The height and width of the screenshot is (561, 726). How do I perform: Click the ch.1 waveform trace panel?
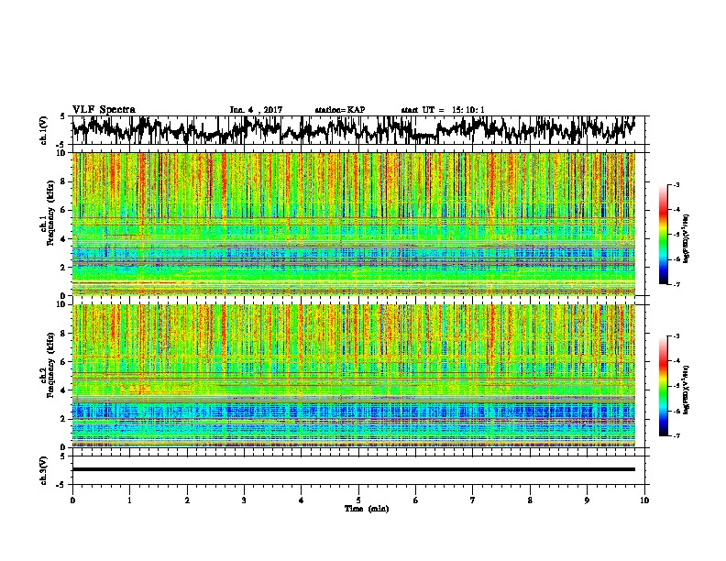click(357, 130)
